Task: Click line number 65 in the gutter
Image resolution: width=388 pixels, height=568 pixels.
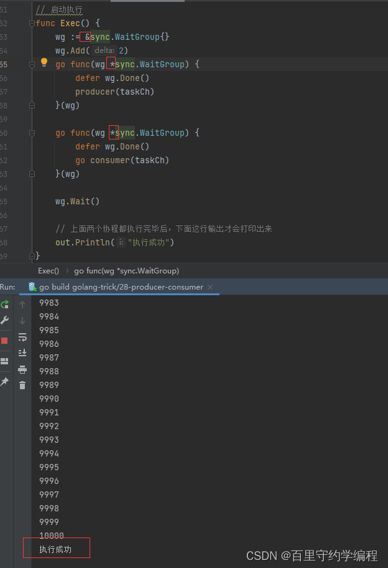Action: [x=4, y=201]
